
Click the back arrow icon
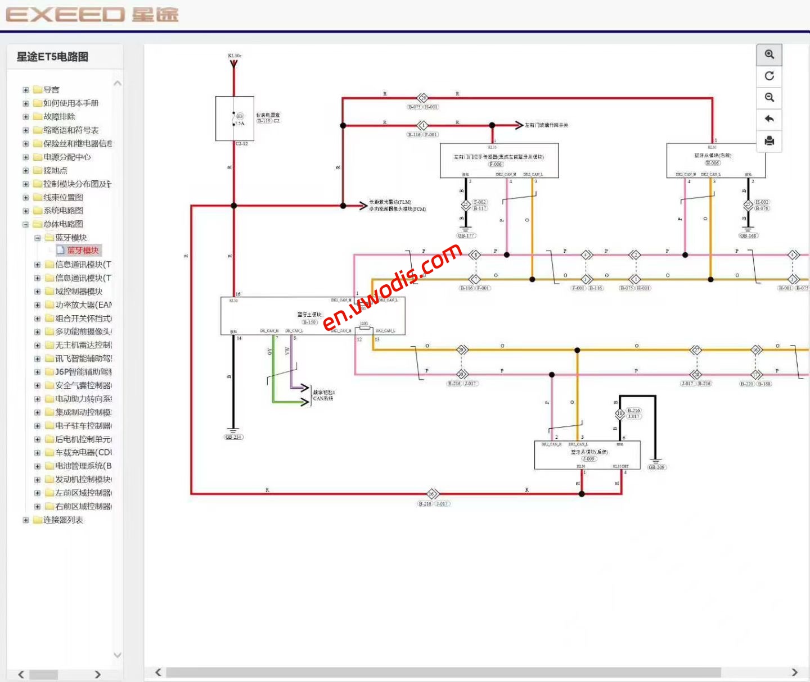click(x=769, y=119)
